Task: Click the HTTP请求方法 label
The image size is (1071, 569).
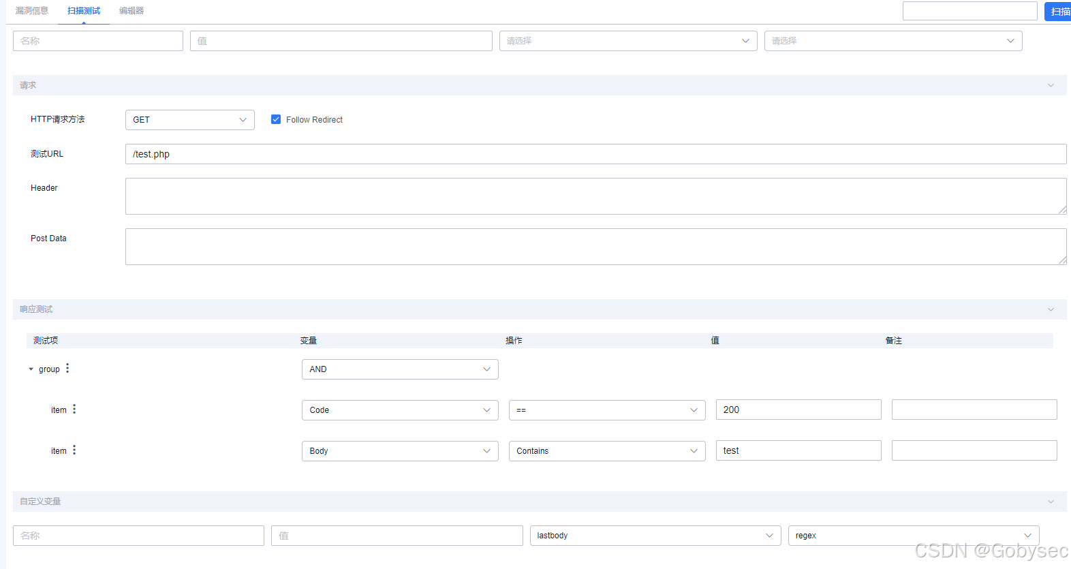Action: (58, 119)
